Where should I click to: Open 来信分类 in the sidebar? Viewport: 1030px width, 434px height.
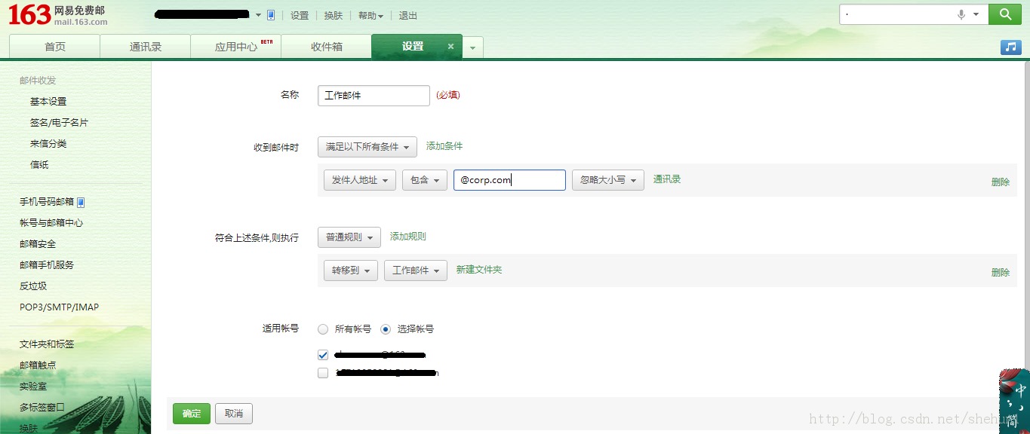[x=48, y=144]
